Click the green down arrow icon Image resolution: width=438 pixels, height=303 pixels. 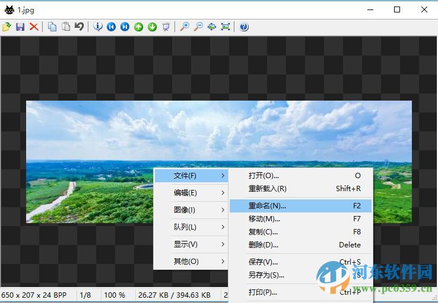(153, 27)
